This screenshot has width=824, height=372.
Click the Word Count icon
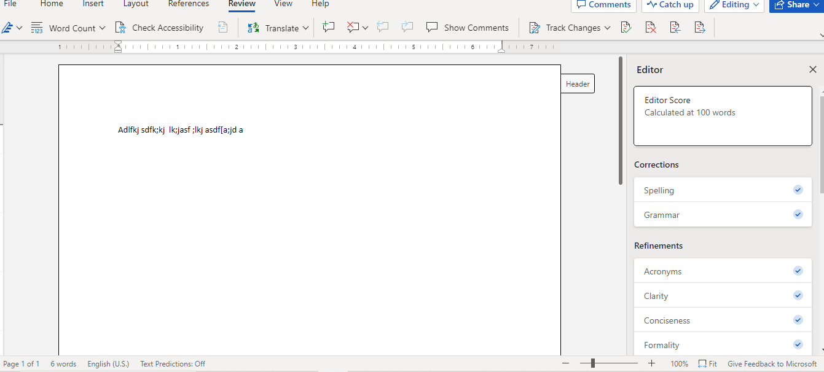tap(36, 27)
